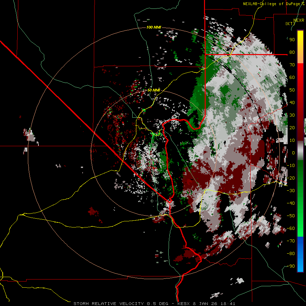Click the -90 value on the velocity scale
This screenshot has width=306, height=306.
tap(291, 266)
